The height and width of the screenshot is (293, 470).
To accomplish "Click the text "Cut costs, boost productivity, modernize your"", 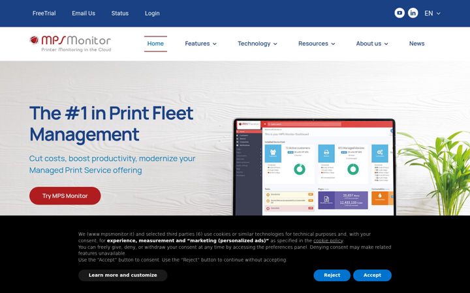I will point(112,158).
